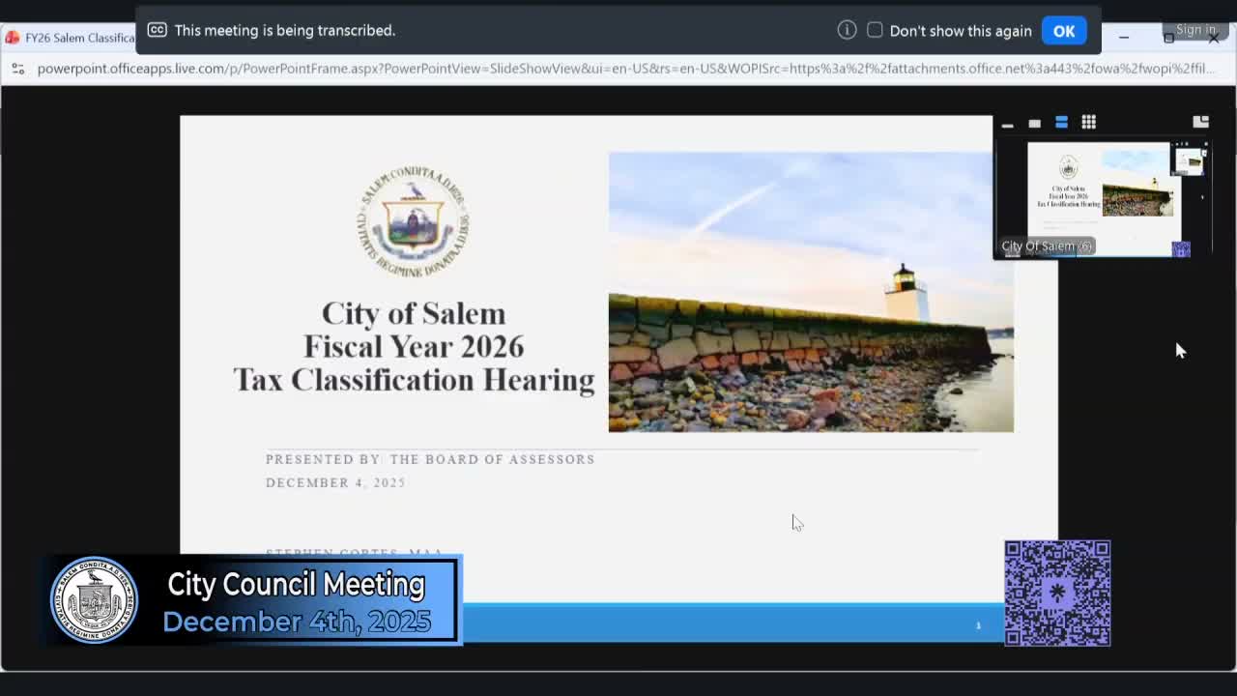This screenshot has height=696, width=1237.
Task: Click the QR code overlay
Action: tap(1057, 593)
